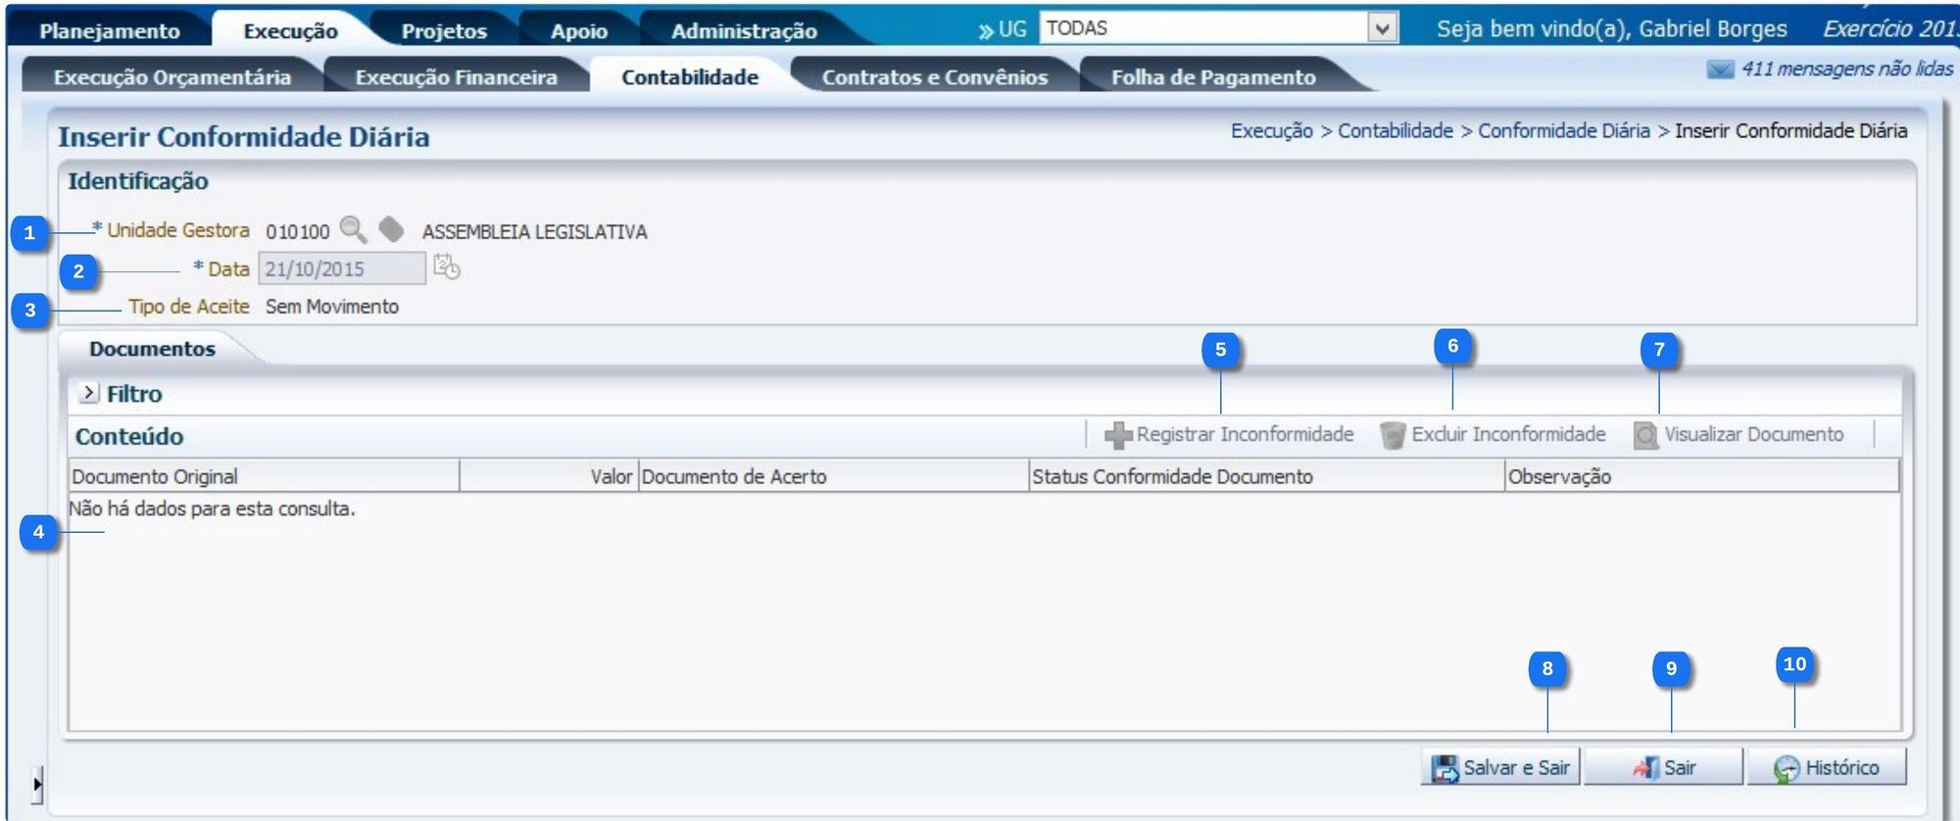
Task: Open the UG dropdown showing TODAS
Action: [1382, 28]
